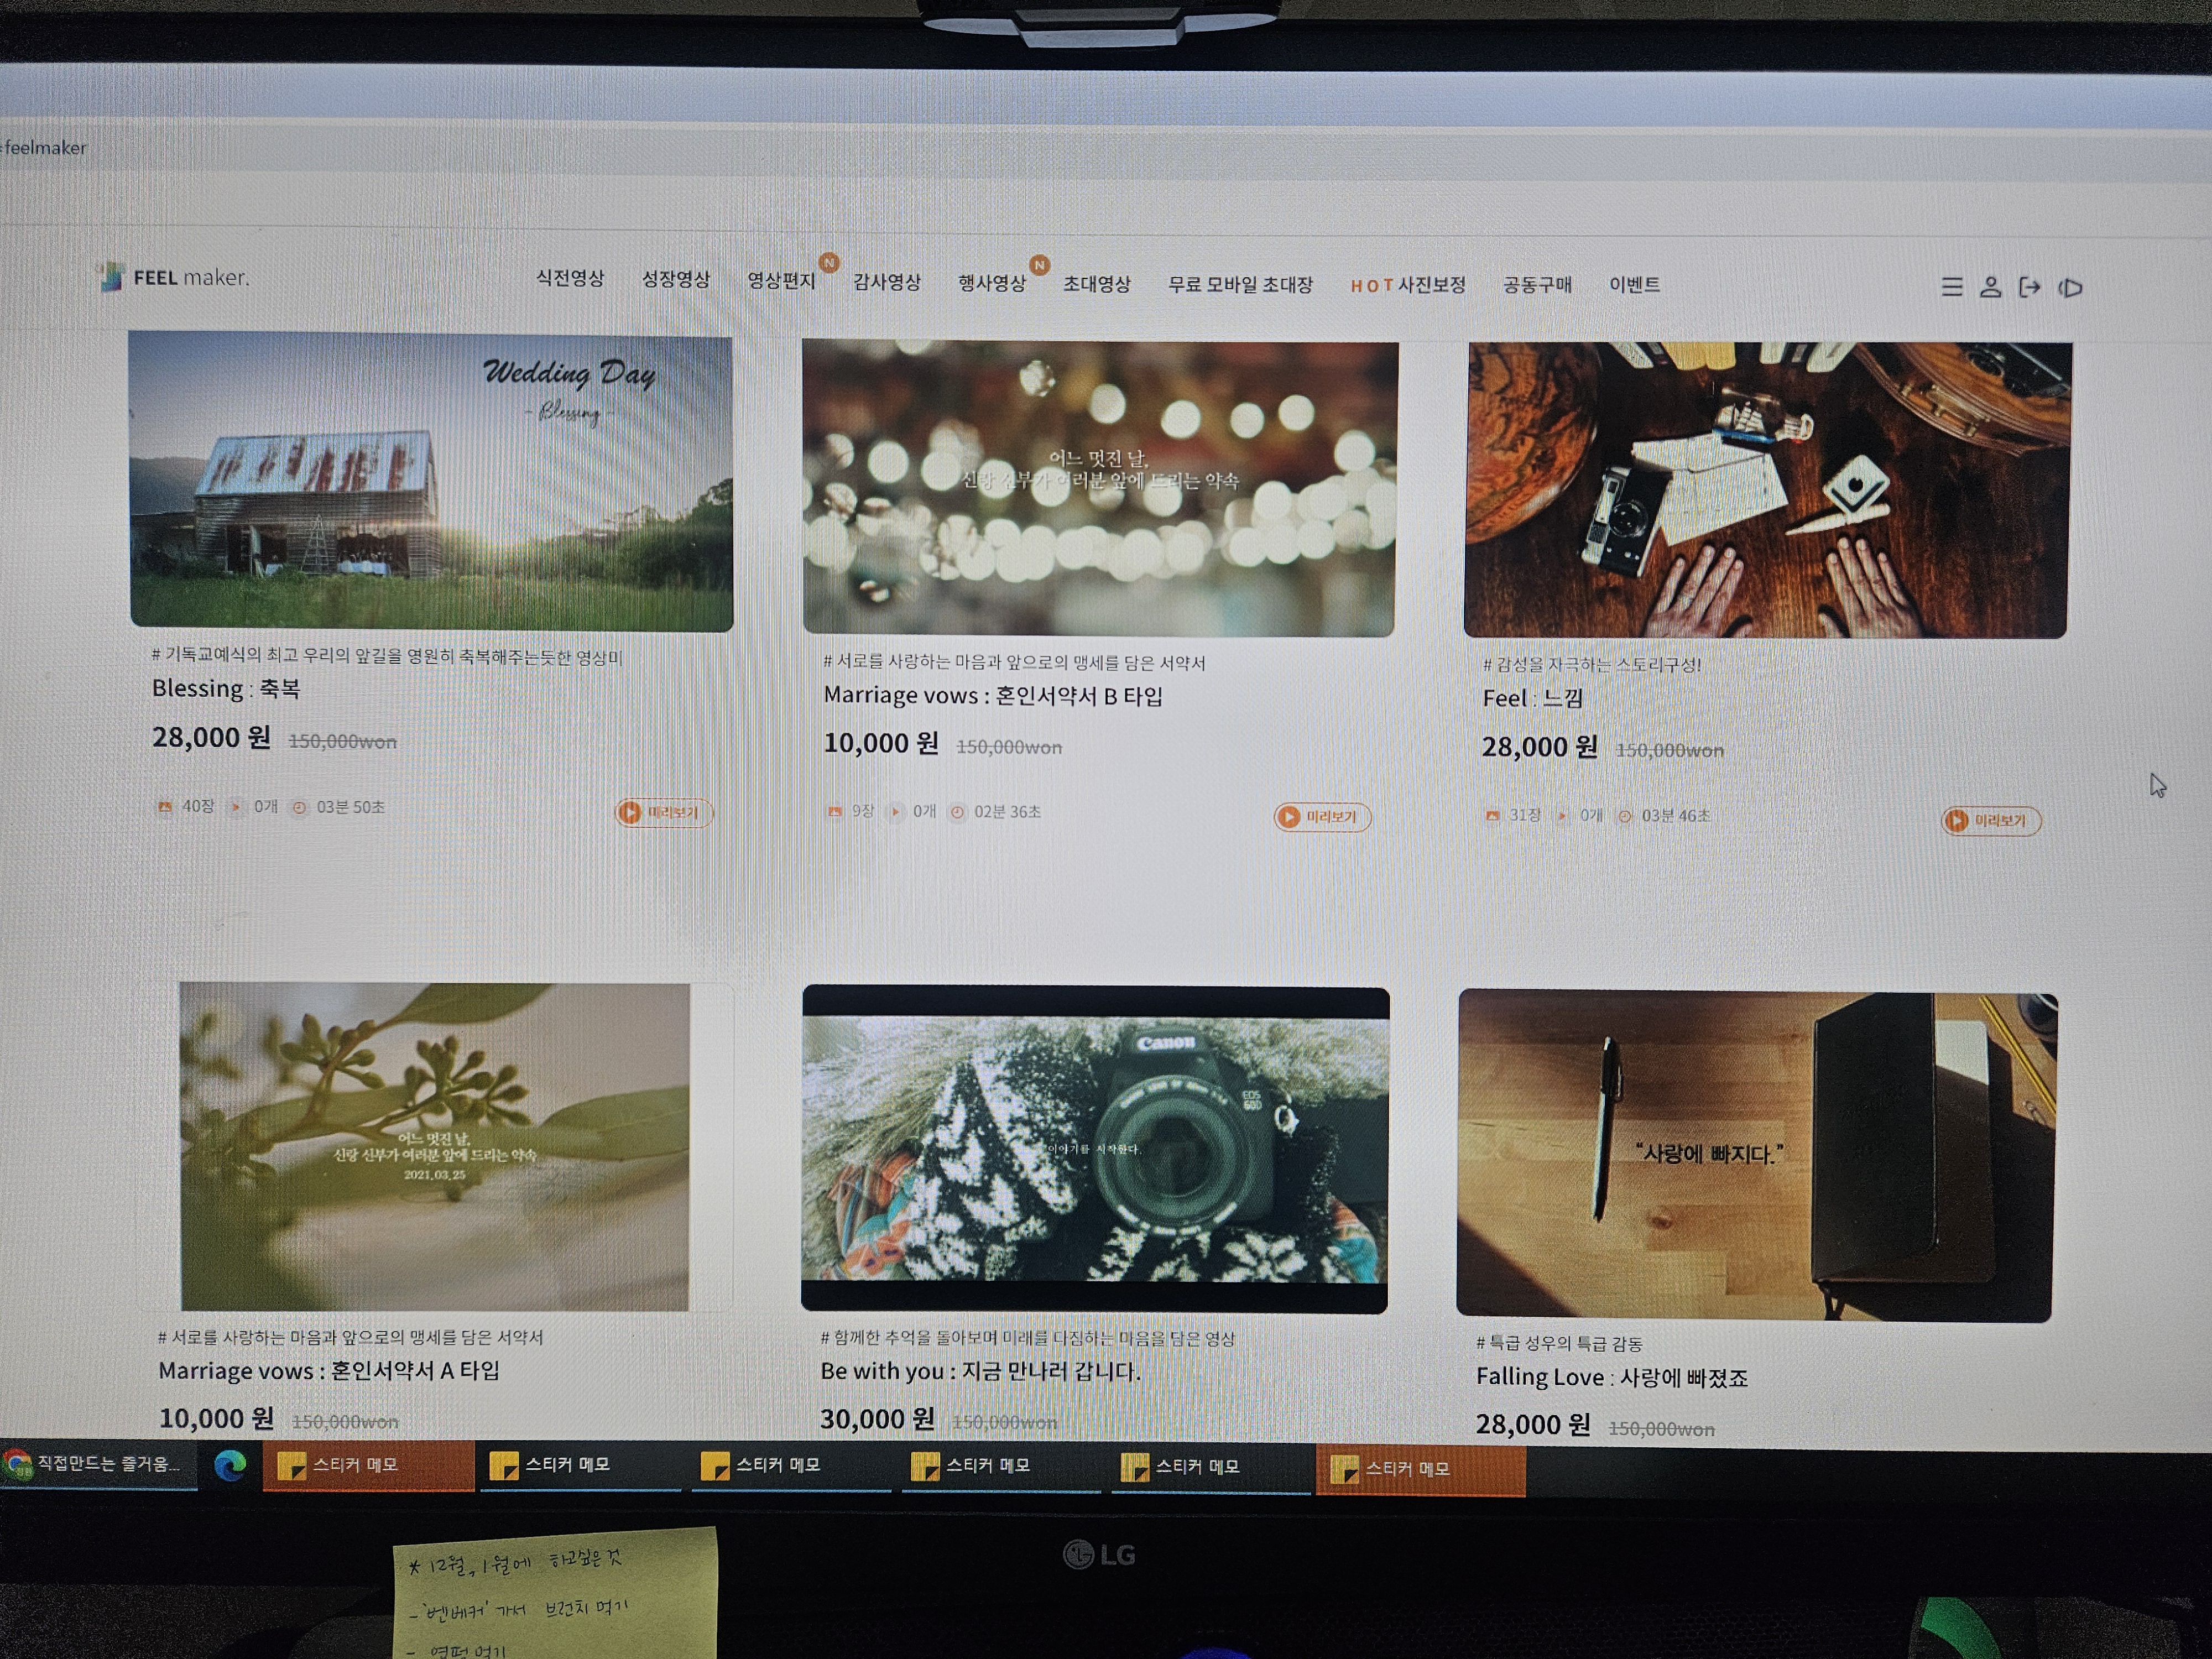Open Microsoft Edge from the taskbar
Screen dimensions: 2212x1659
[x=230, y=1466]
